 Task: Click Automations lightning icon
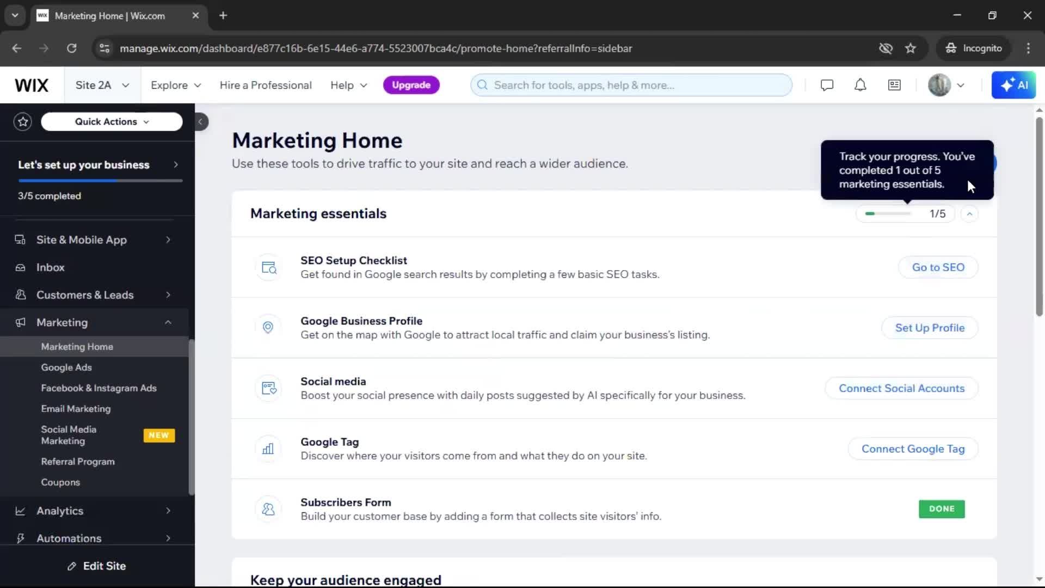point(20,538)
